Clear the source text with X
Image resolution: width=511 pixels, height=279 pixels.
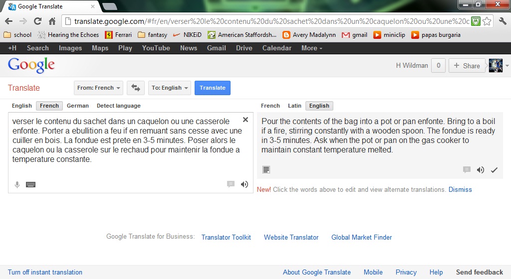(245, 120)
